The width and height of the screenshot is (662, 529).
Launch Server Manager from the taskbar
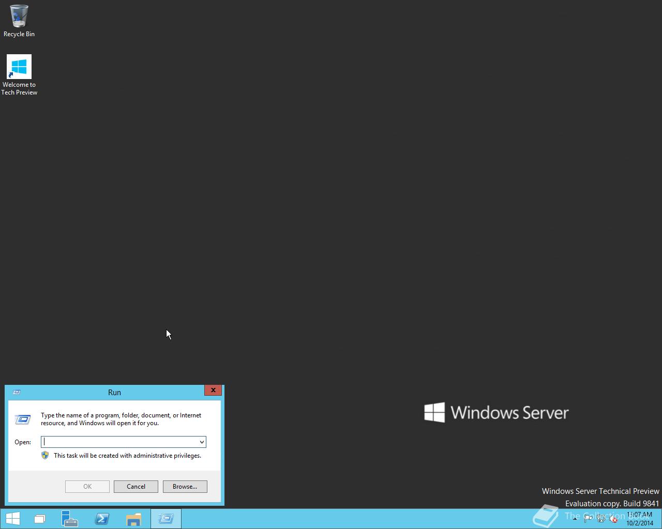tap(69, 519)
